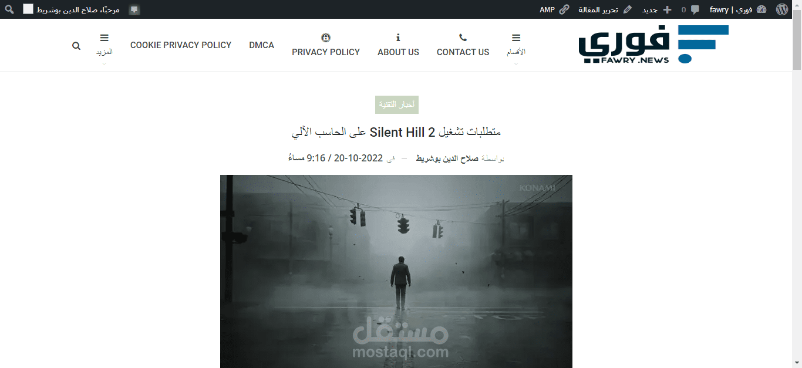
Task: Open the PRIVACY POLICY page
Action: 326,52
